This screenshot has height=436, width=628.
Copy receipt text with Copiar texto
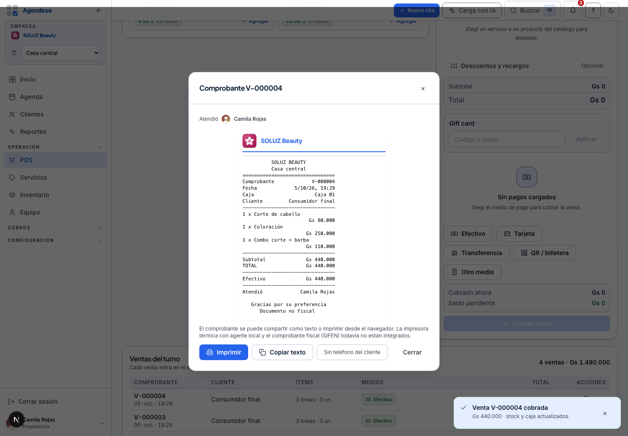(282, 352)
